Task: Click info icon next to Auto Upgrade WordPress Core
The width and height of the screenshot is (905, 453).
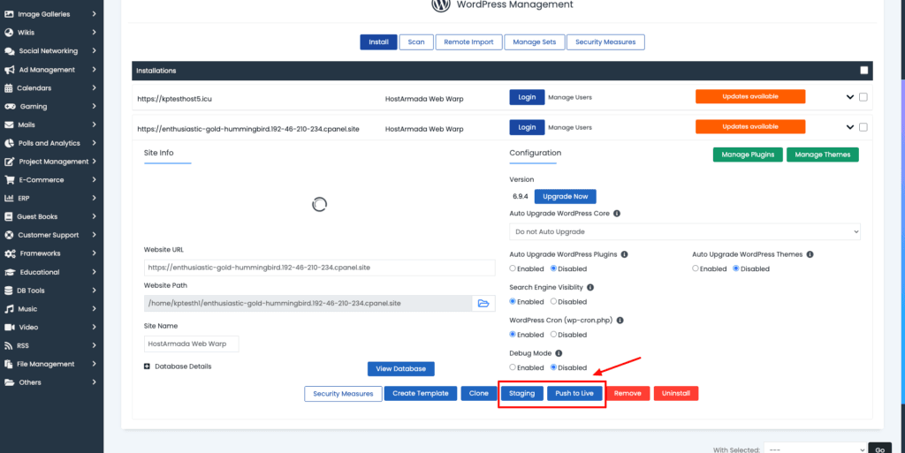Action: pos(616,213)
